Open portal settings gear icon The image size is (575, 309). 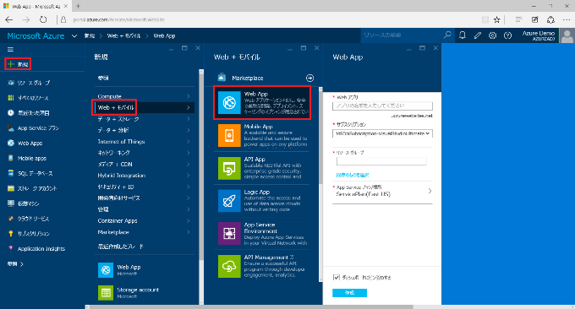[492, 35]
